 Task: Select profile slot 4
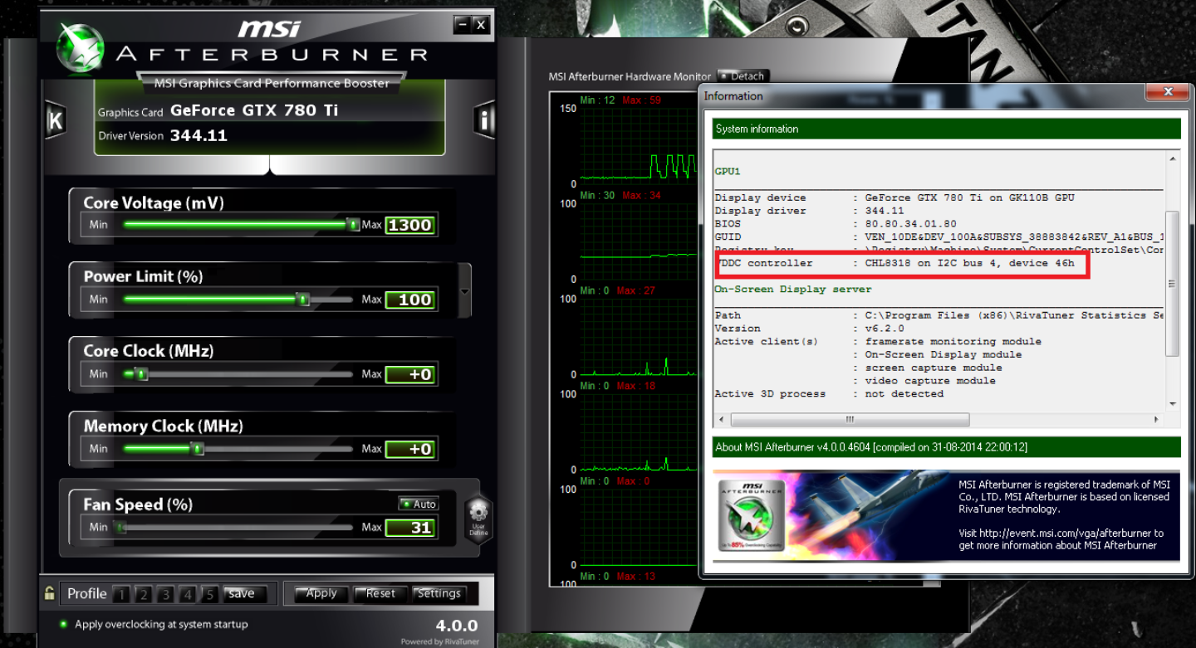(188, 594)
